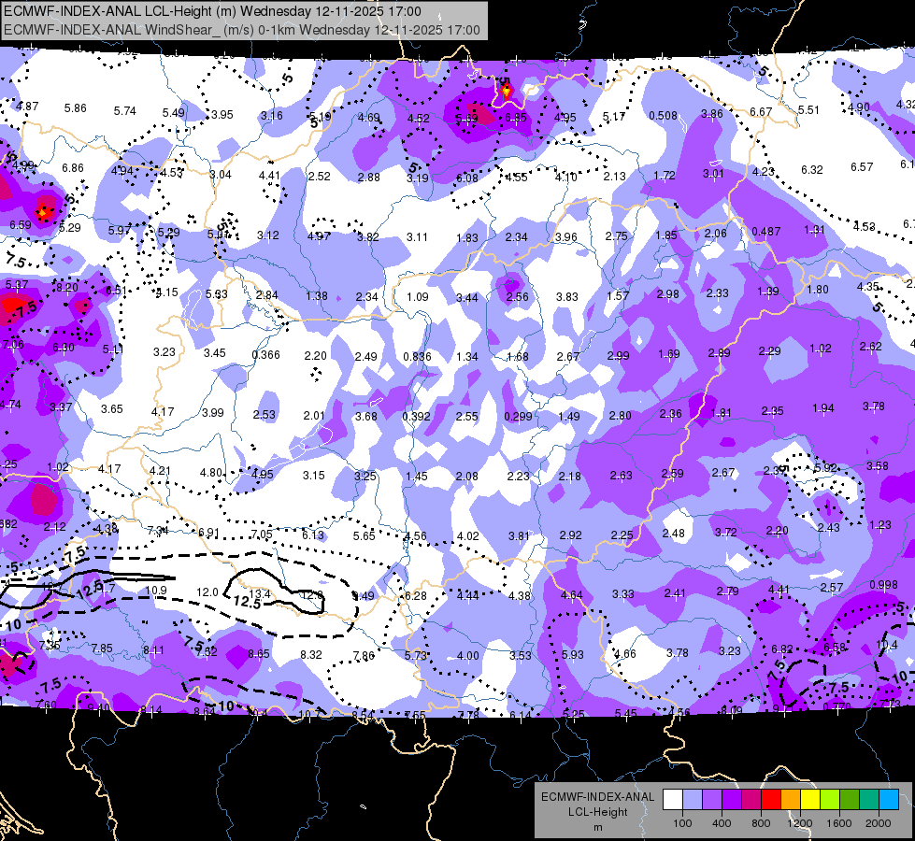Click the wind shear value '5.93'

tap(572, 655)
